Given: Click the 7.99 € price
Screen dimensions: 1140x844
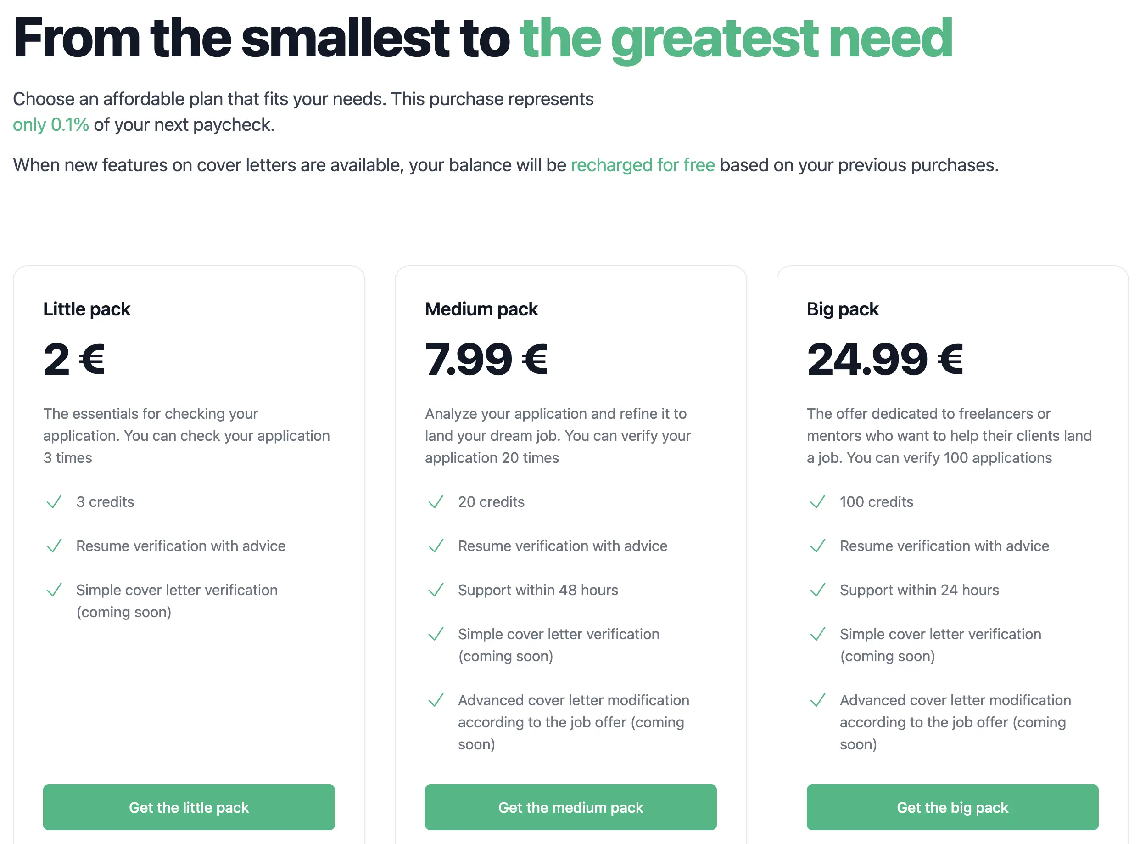Looking at the screenshot, I should tap(486, 359).
